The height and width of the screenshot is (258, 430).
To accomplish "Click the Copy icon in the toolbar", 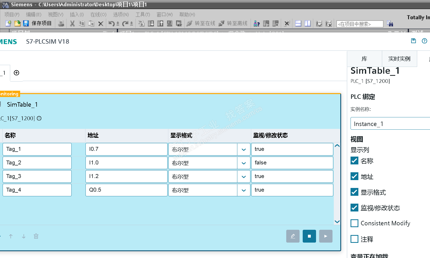I will [x=82, y=24].
